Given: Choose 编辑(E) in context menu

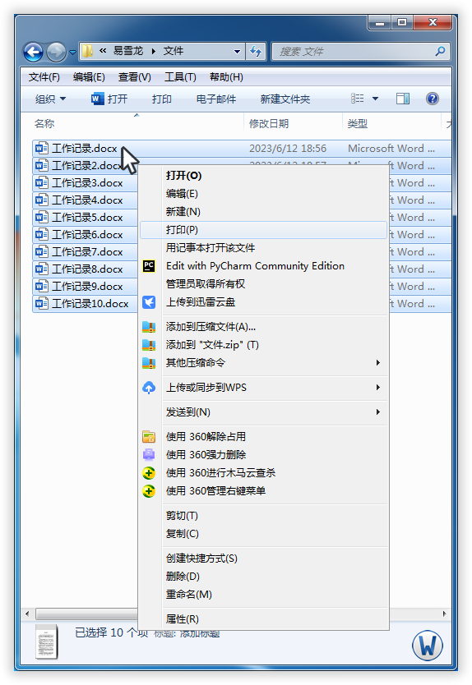Looking at the screenshot, I should pos(263,194).
